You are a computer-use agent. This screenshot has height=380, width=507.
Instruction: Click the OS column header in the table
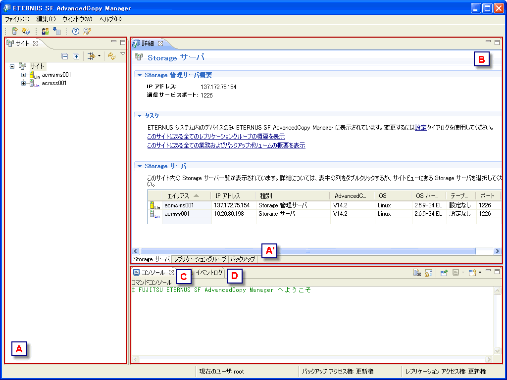tap(393, 196)
